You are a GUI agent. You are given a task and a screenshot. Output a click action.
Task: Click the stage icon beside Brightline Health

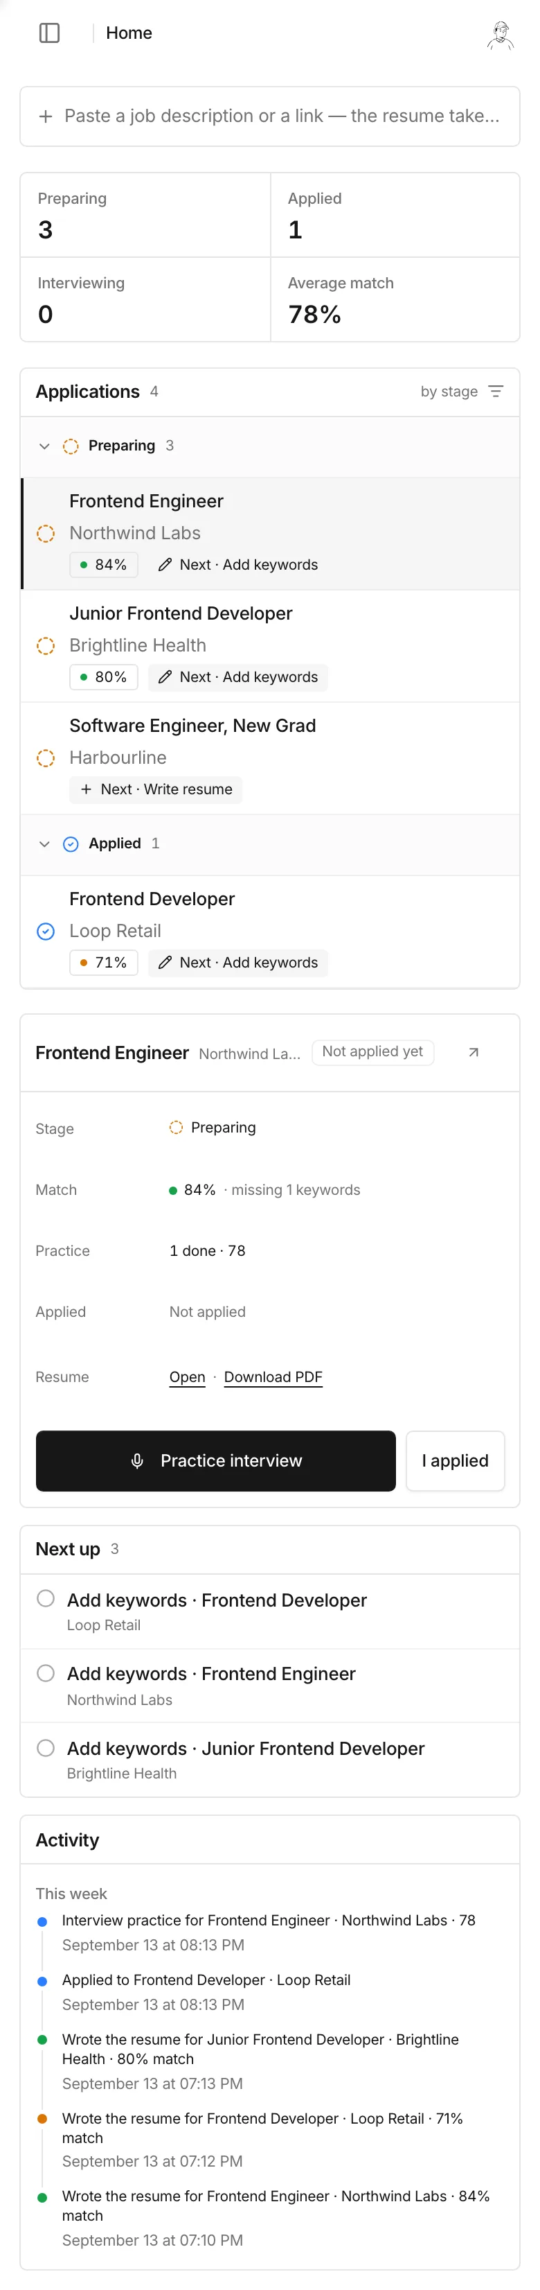coord(45,645)
